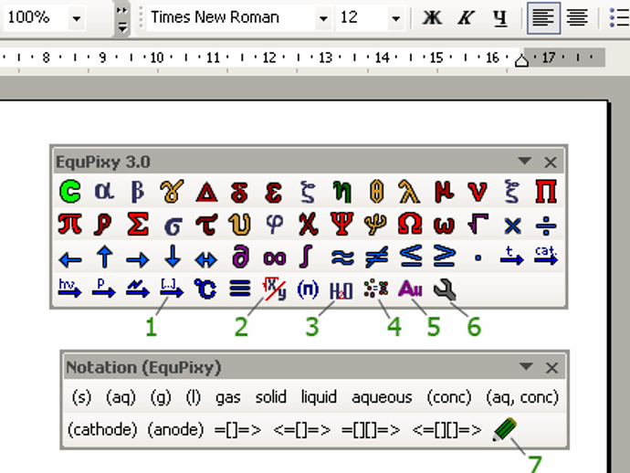
Task: Open EquPixy 3.0 toolbar options arrow
Action: coord(525,161)
